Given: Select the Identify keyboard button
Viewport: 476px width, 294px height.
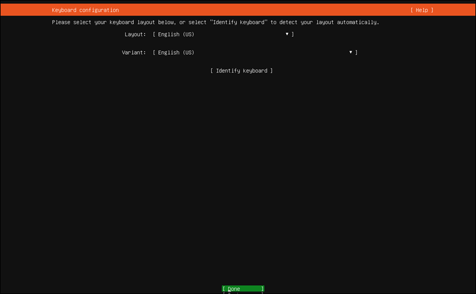Looking at the screenshot, I should pyautogui.click(x=242, y=71).
